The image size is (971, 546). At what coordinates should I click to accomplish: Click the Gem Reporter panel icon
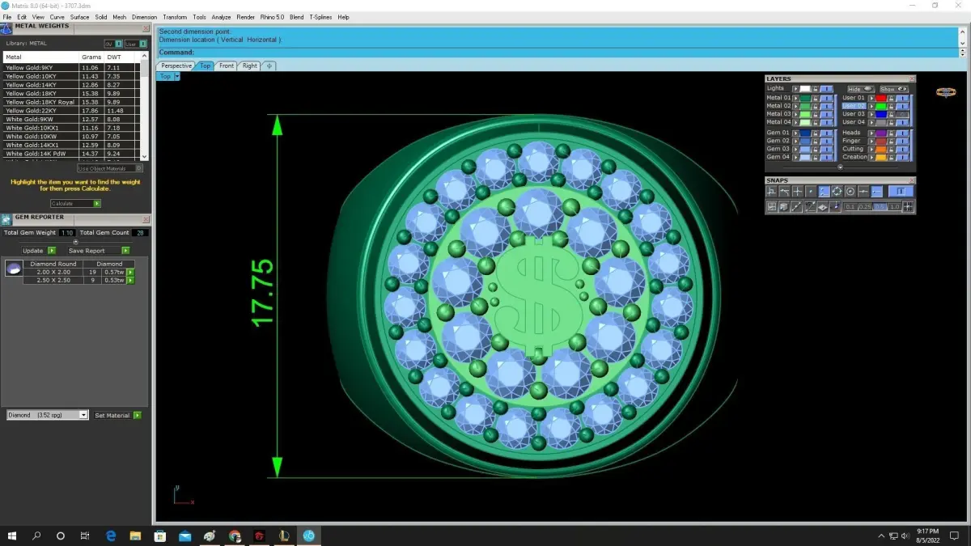tap(6, 219)
